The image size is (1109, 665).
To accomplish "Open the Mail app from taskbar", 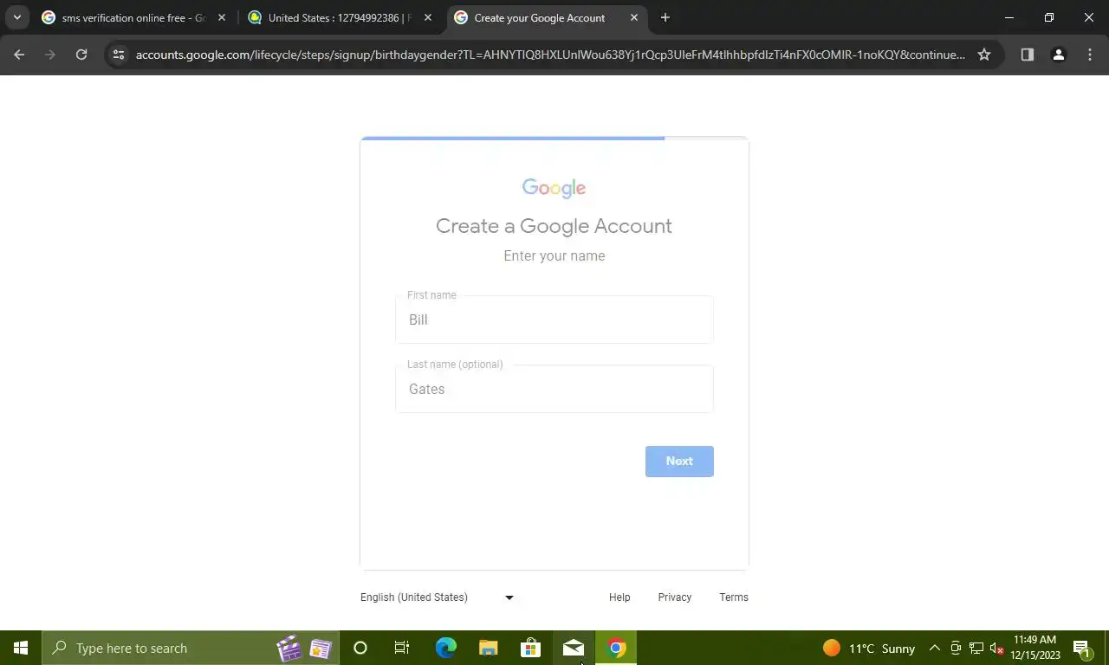I will pyautogui.click(x=574, y=648).
